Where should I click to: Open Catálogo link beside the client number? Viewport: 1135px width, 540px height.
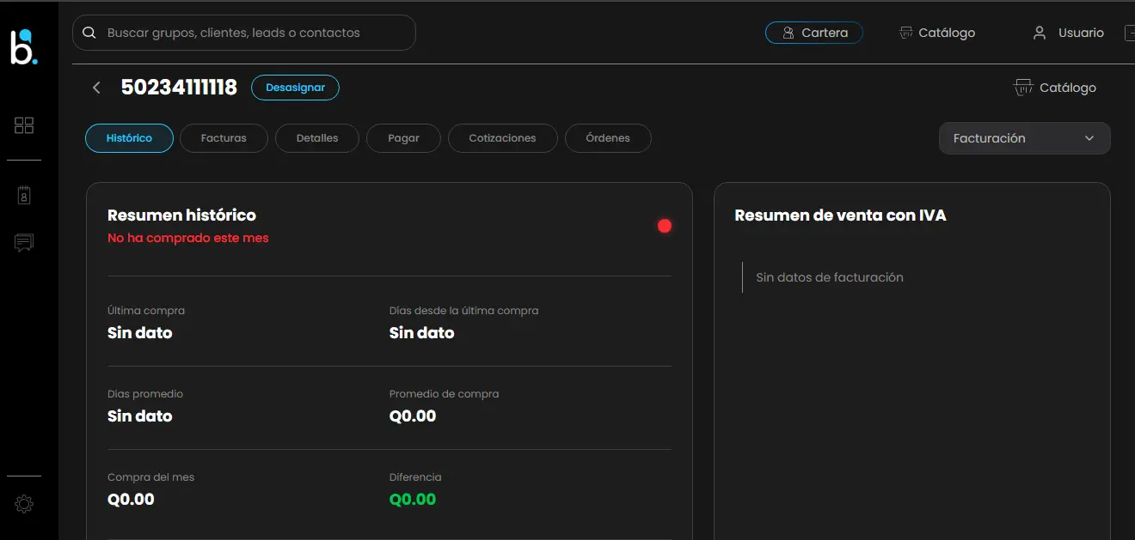pyautogui.click(x=1055, y=88)
